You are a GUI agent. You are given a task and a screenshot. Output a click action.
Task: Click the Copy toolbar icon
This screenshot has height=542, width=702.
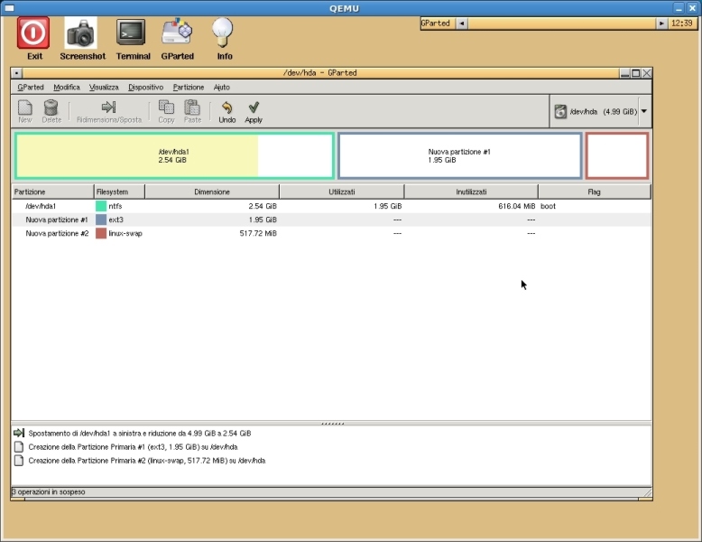pyautogui.click(x=166, y=107)
